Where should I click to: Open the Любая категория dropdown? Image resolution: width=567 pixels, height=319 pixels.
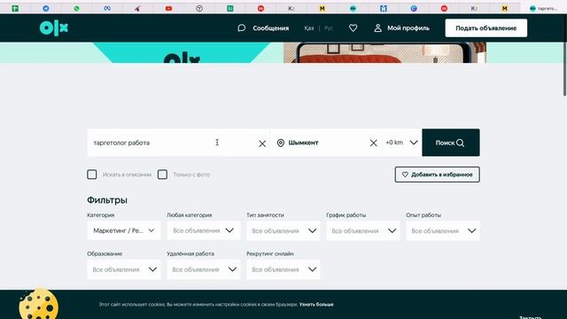point(204,230)
